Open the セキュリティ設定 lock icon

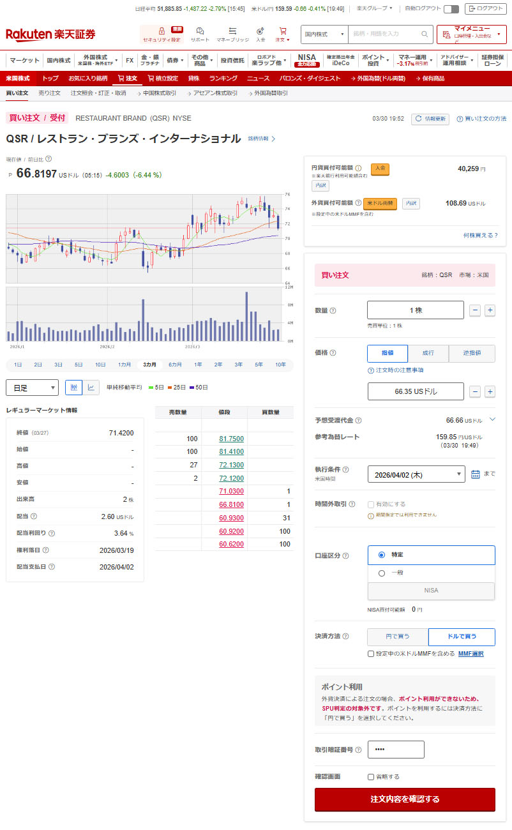[x=162, y=32]
